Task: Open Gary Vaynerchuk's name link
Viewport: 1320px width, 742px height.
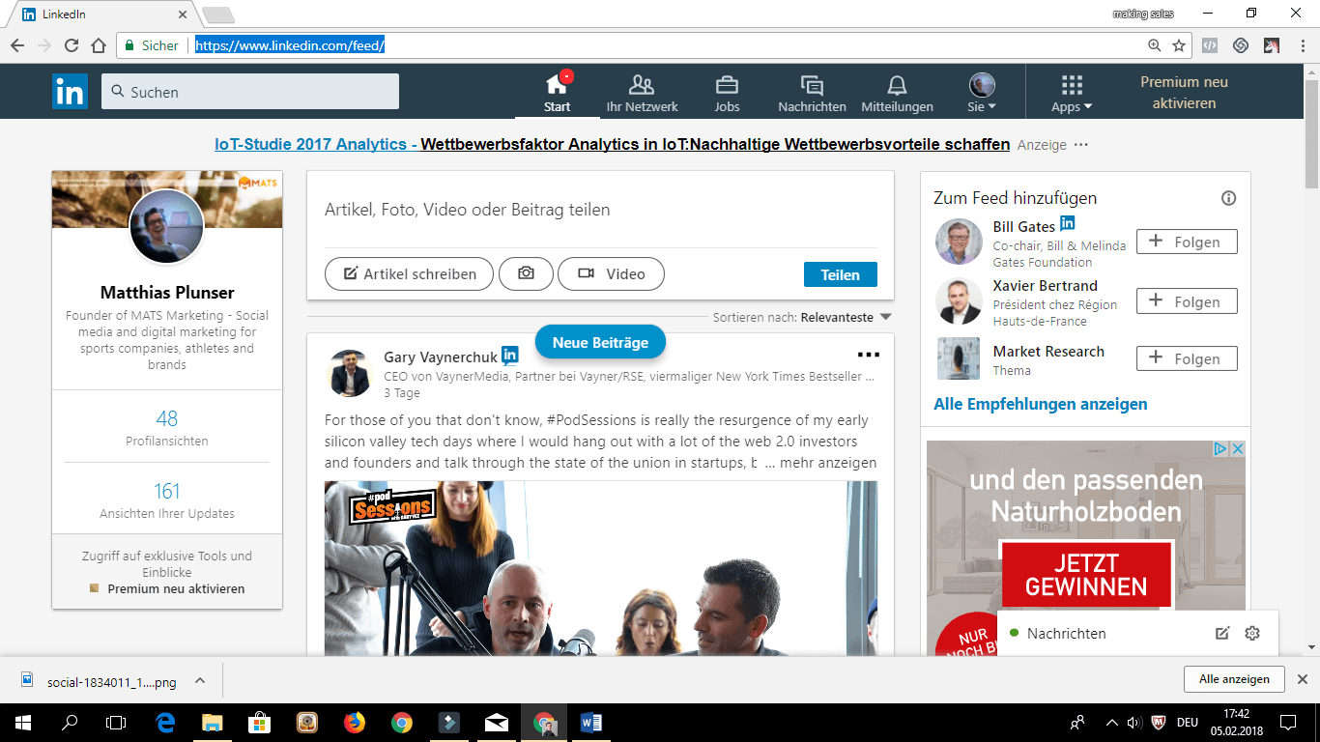Action: click(440, 357)
